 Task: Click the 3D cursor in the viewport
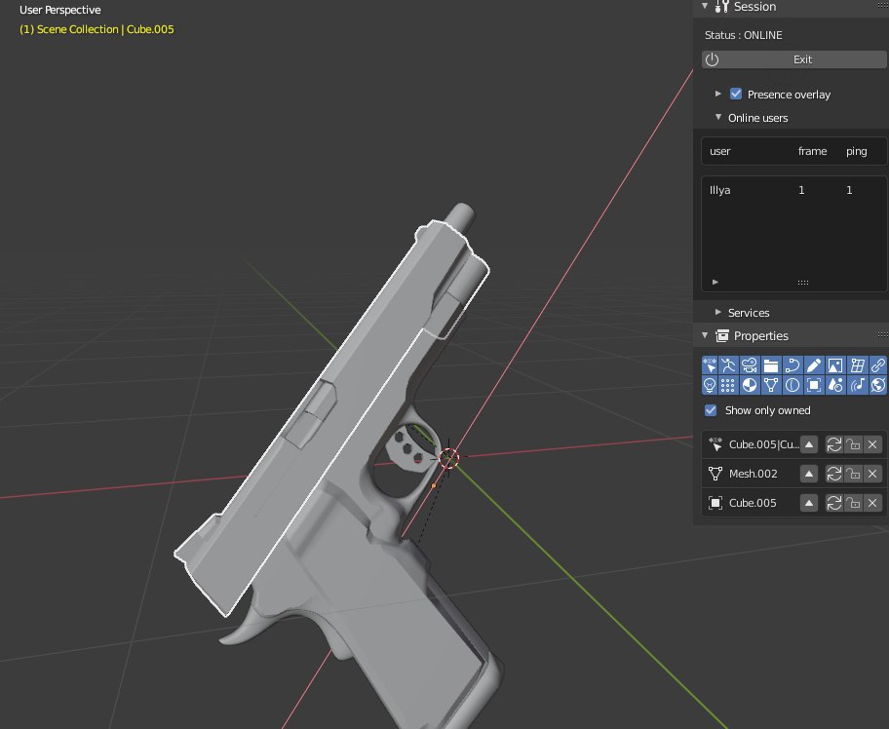click(448, 458)
